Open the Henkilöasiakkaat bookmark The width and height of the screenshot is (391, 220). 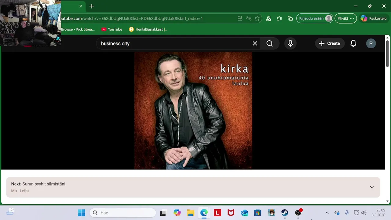[148, 29]
